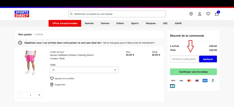Open Woven Halfback Emboss Training Shorts link

click(72, 55)
